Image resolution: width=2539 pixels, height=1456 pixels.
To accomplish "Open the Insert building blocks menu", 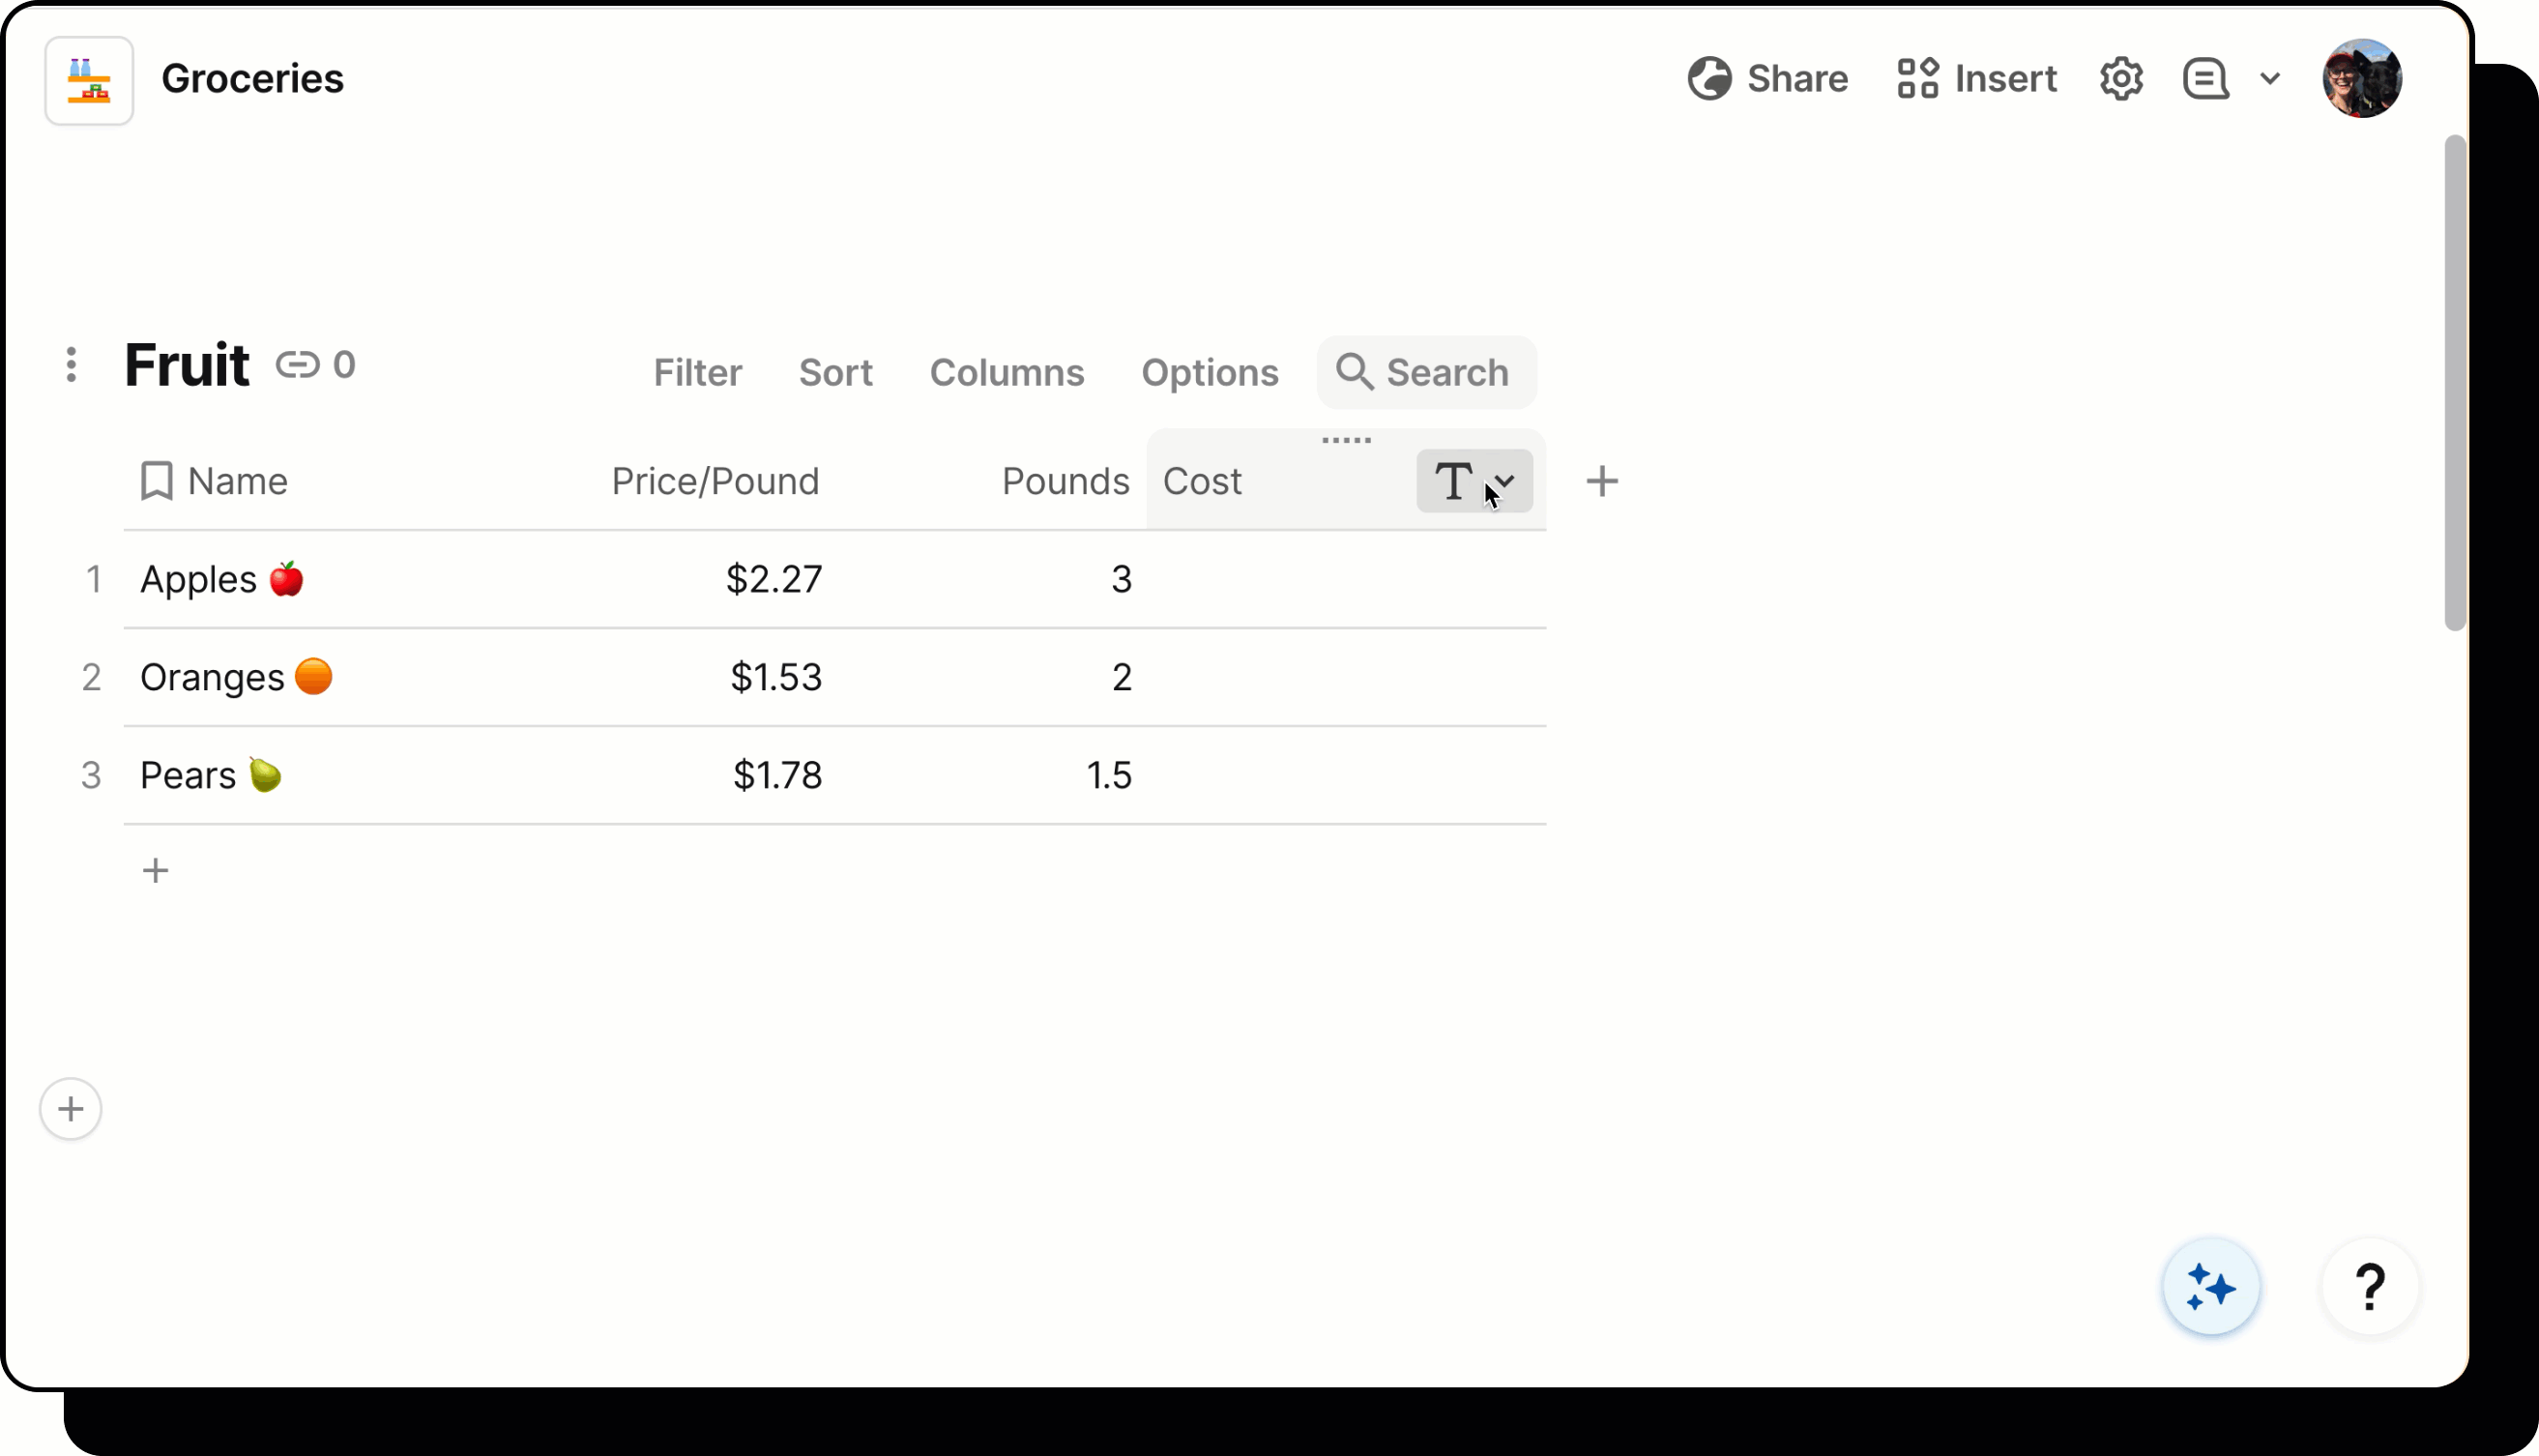I will click(x=1976, y=78).
